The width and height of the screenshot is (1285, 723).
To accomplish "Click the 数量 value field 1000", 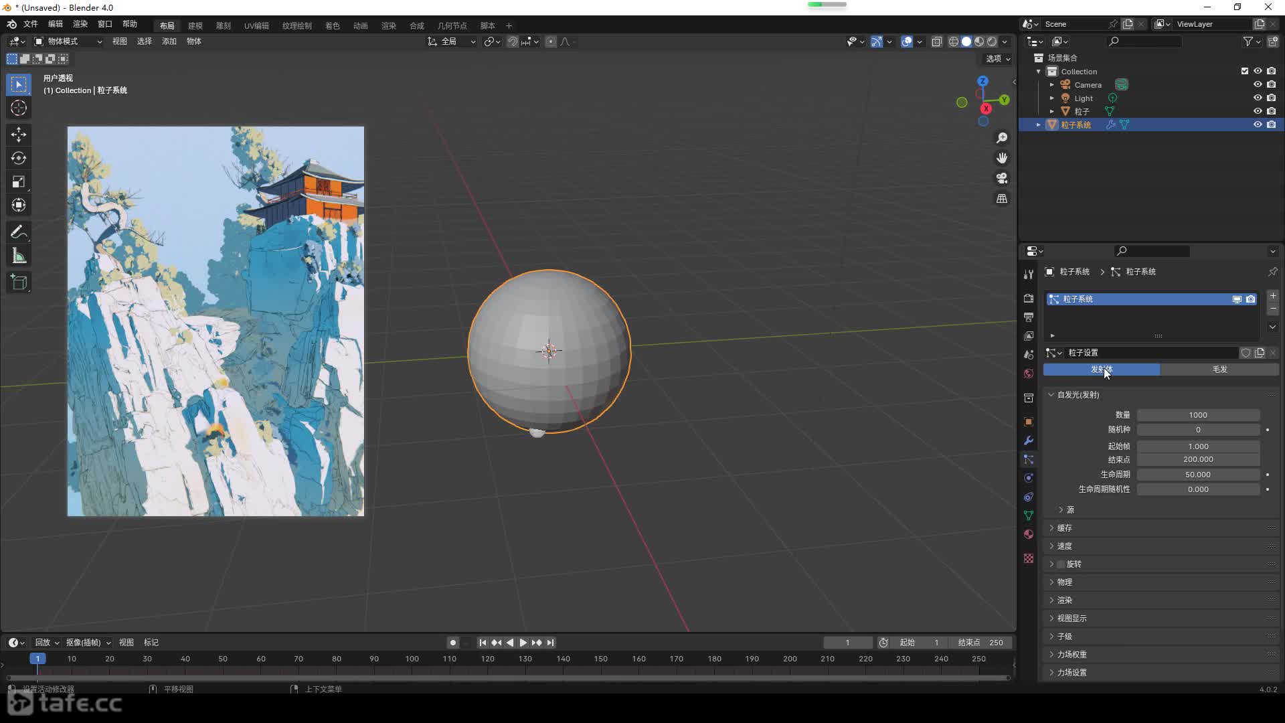I will [x=1198, y=415].
